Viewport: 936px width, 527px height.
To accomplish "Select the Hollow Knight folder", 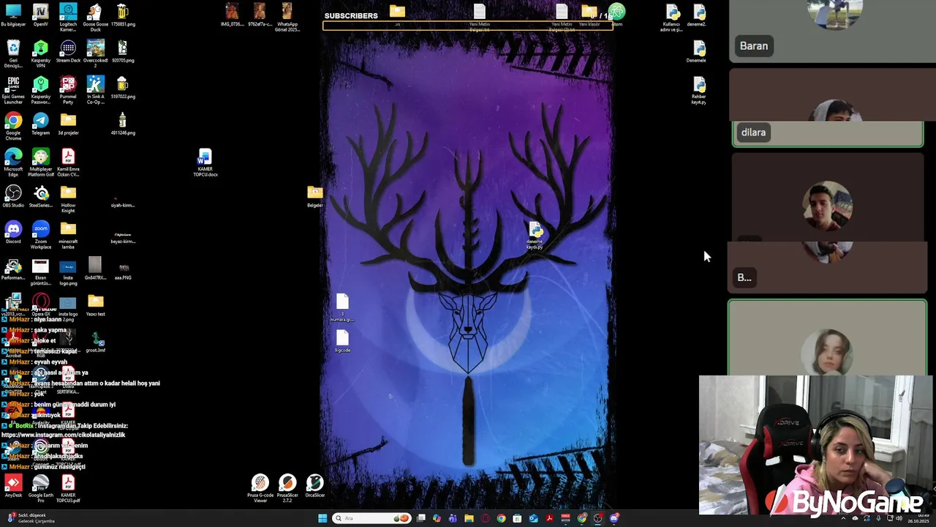I will (x=68, y=198).
